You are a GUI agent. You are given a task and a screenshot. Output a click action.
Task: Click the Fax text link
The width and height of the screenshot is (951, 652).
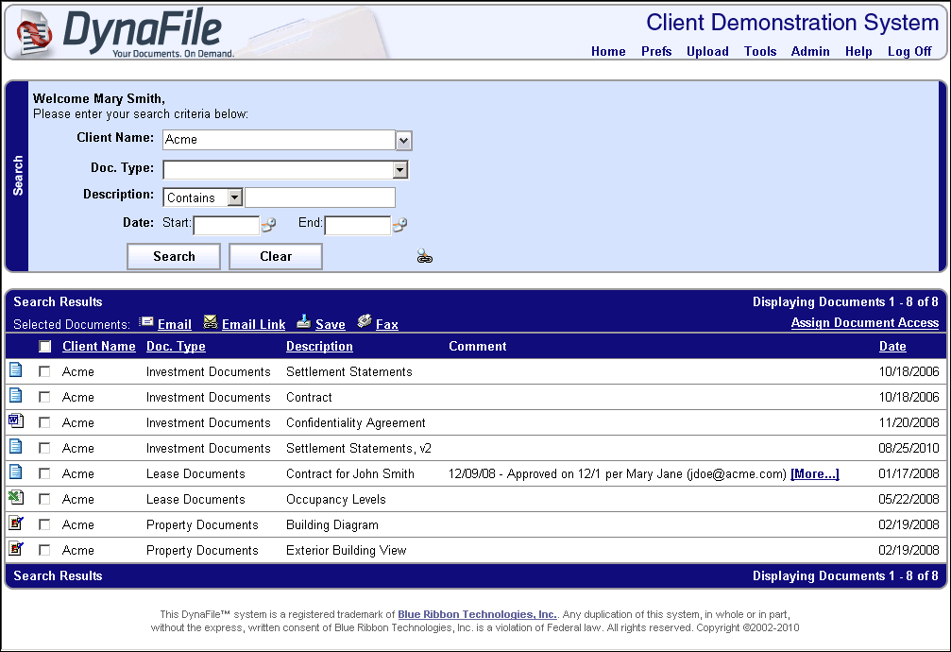[x=387, y=324]
